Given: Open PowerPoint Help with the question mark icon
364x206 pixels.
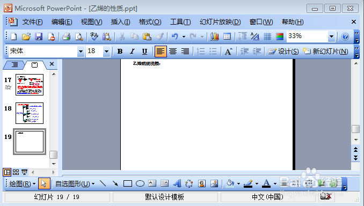Looking at the screenshot, I should [x=345, y=36].
